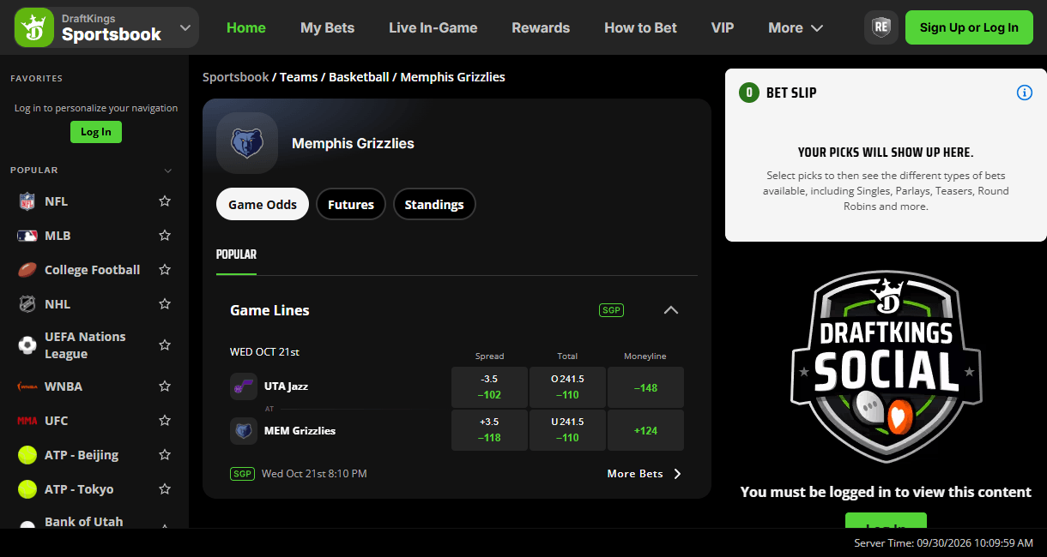
Task: Click the WNBA logo icon
Action: click(x=27, y=386)
